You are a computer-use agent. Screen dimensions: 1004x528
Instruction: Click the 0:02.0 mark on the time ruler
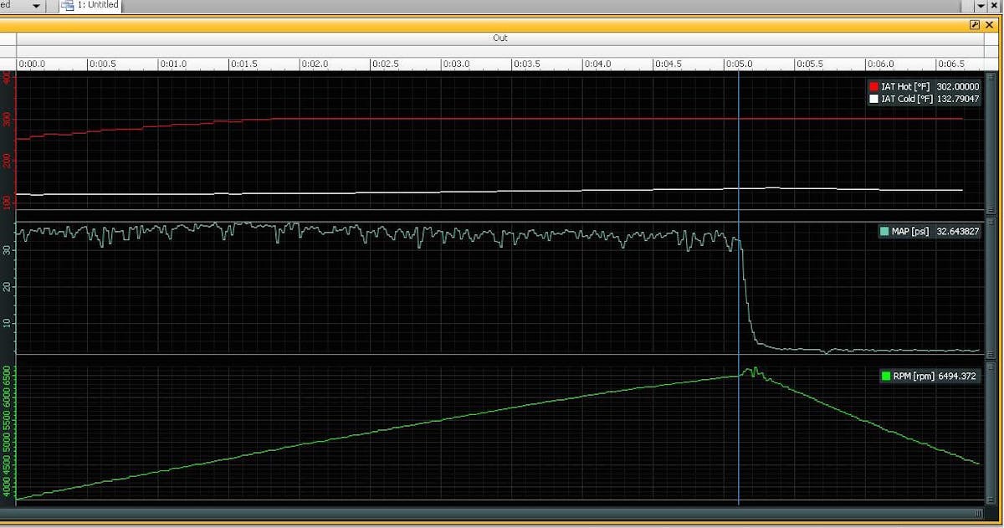[x=315, y=64]
